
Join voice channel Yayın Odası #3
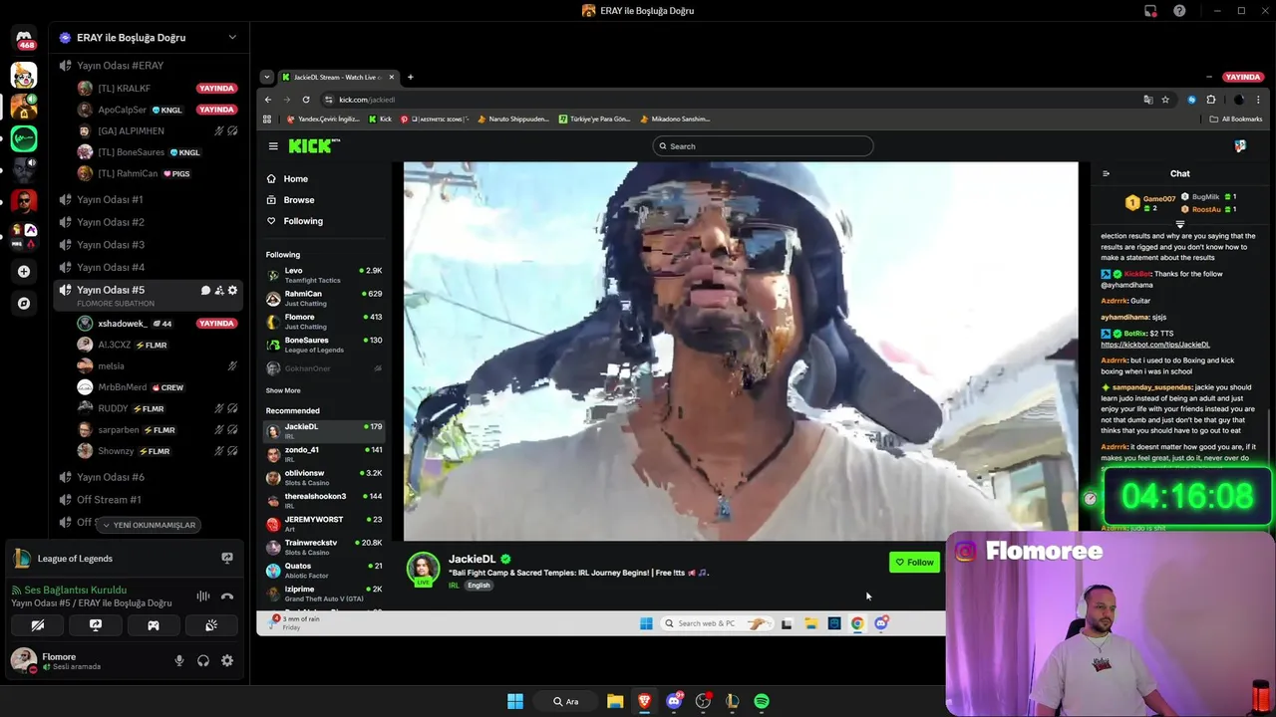coord(110,244)
